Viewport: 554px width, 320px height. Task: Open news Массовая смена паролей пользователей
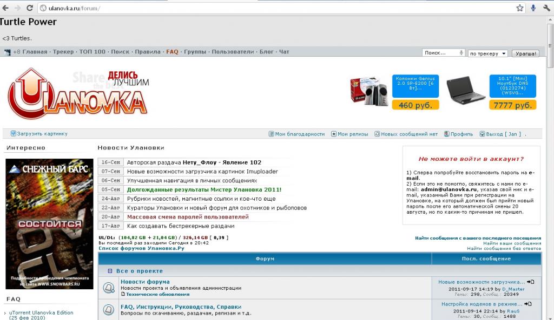188,217
